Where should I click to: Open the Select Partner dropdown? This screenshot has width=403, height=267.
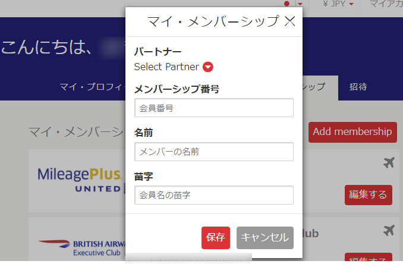pos(166,67)
